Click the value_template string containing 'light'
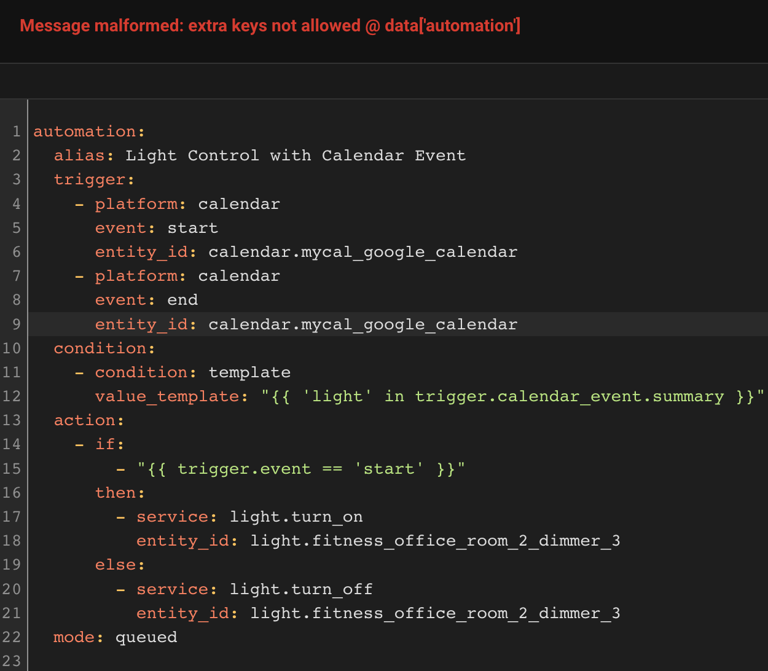Viewport: 768px width, 671px height. 512,396
